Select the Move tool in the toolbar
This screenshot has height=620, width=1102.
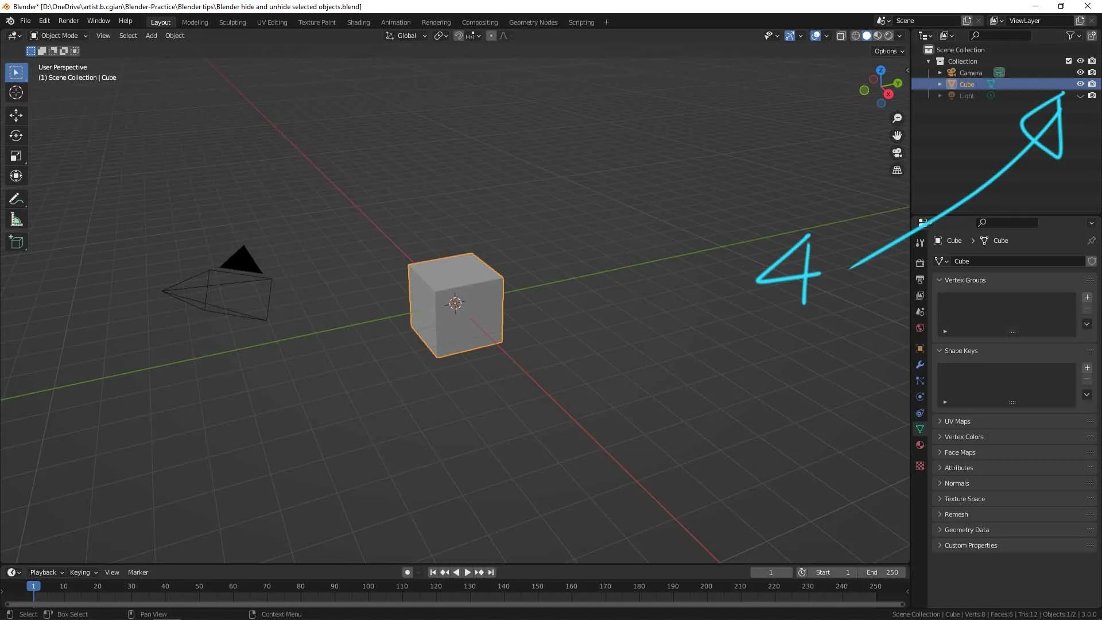coord(16,115)
